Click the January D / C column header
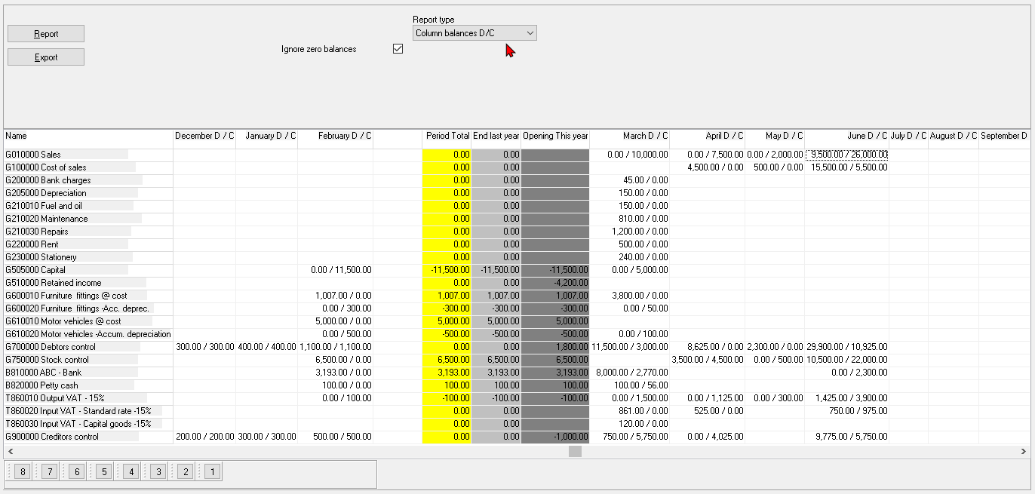1035x494 pixels. pyautogui.click(x=267, y=136)
